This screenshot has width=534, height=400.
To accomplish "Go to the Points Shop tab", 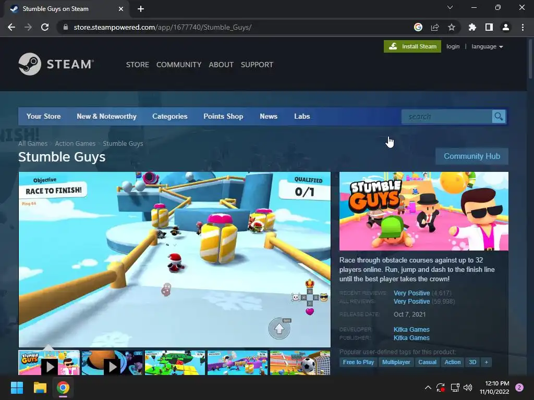I will (x=223, y=116).
